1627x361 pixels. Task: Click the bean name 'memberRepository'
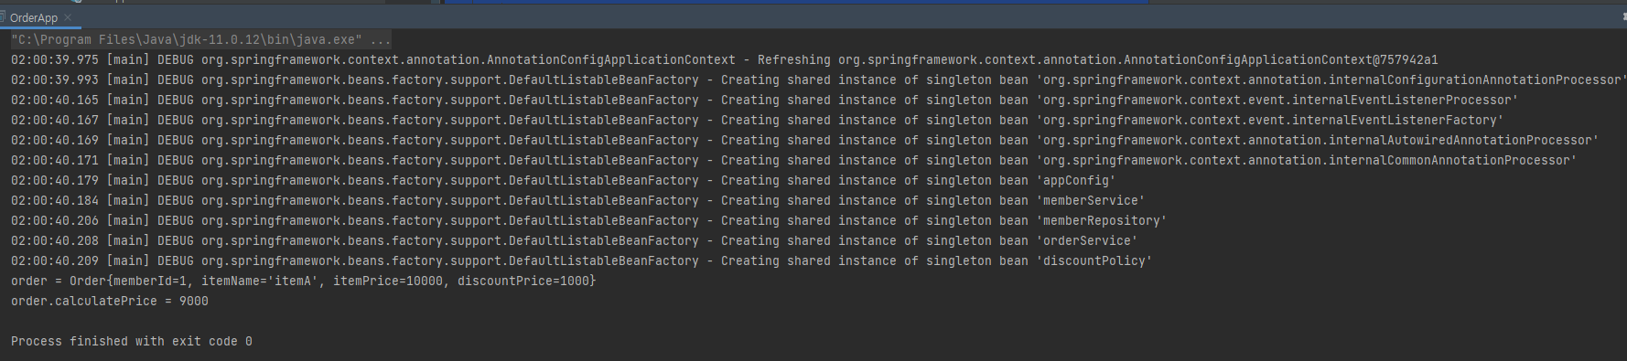pos(1101,220)
